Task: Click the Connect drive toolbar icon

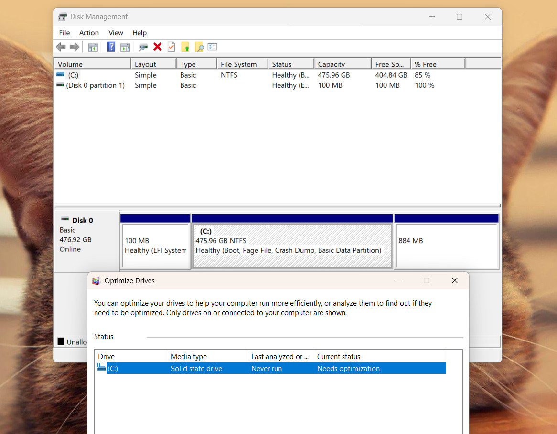Action: 143,47
